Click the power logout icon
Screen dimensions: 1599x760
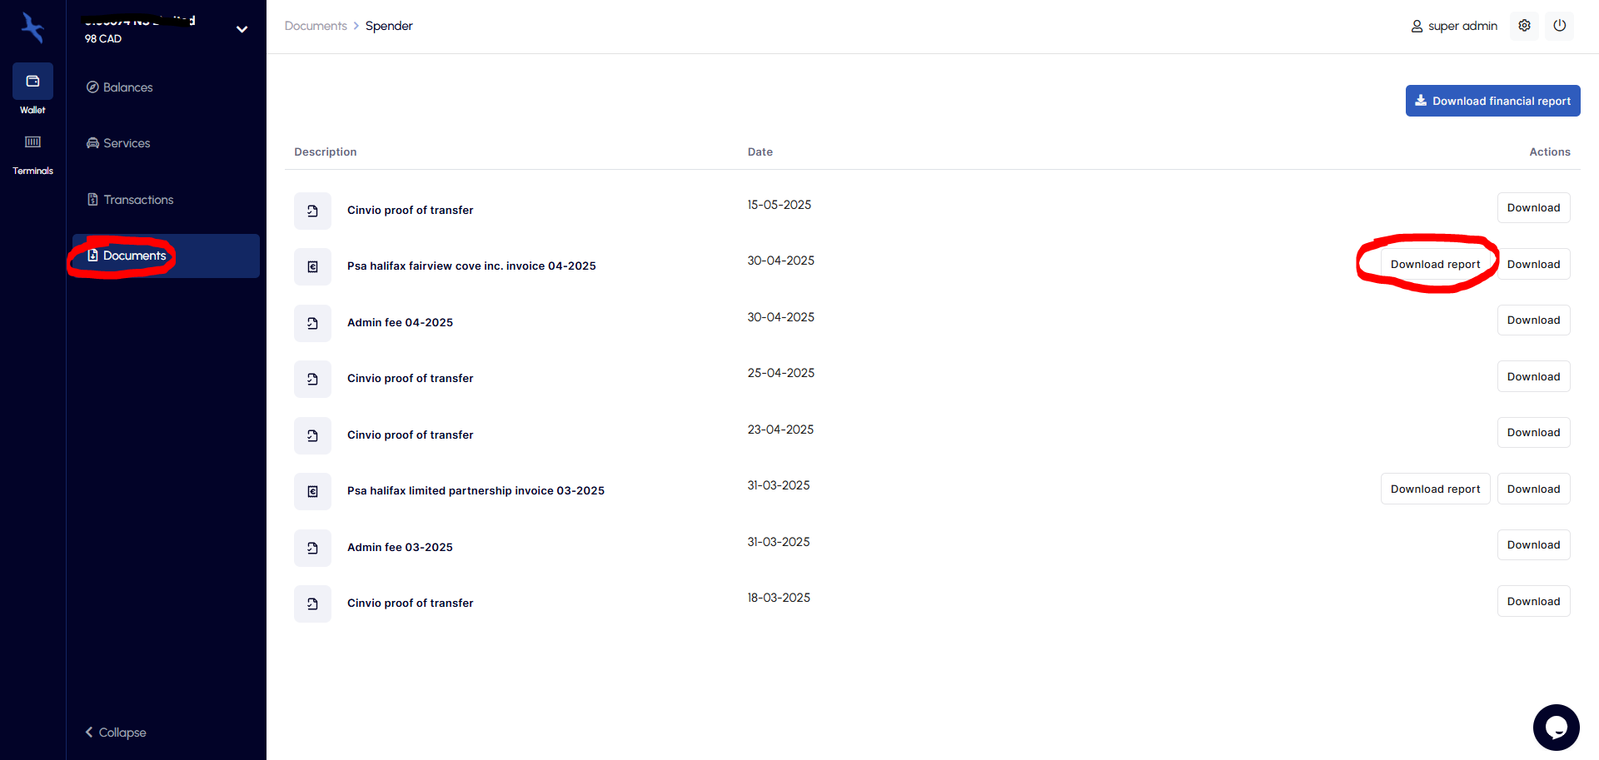[1560, 26]
